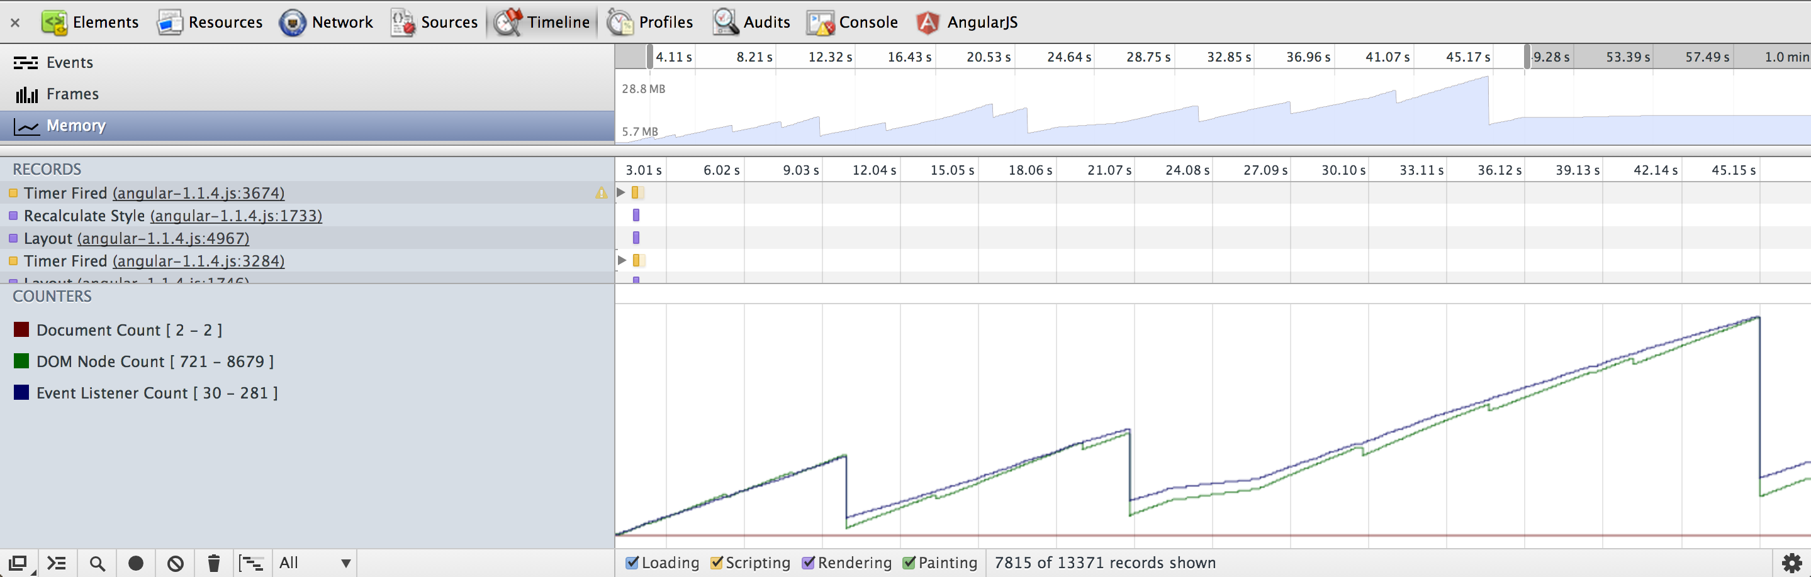The height and width of the screenshot is (577, 1811).
Task: Toggle dock to main window button
Action: coord(18,563)
